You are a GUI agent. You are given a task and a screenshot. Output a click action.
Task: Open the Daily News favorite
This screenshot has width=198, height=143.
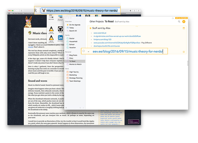coord(51,17)
